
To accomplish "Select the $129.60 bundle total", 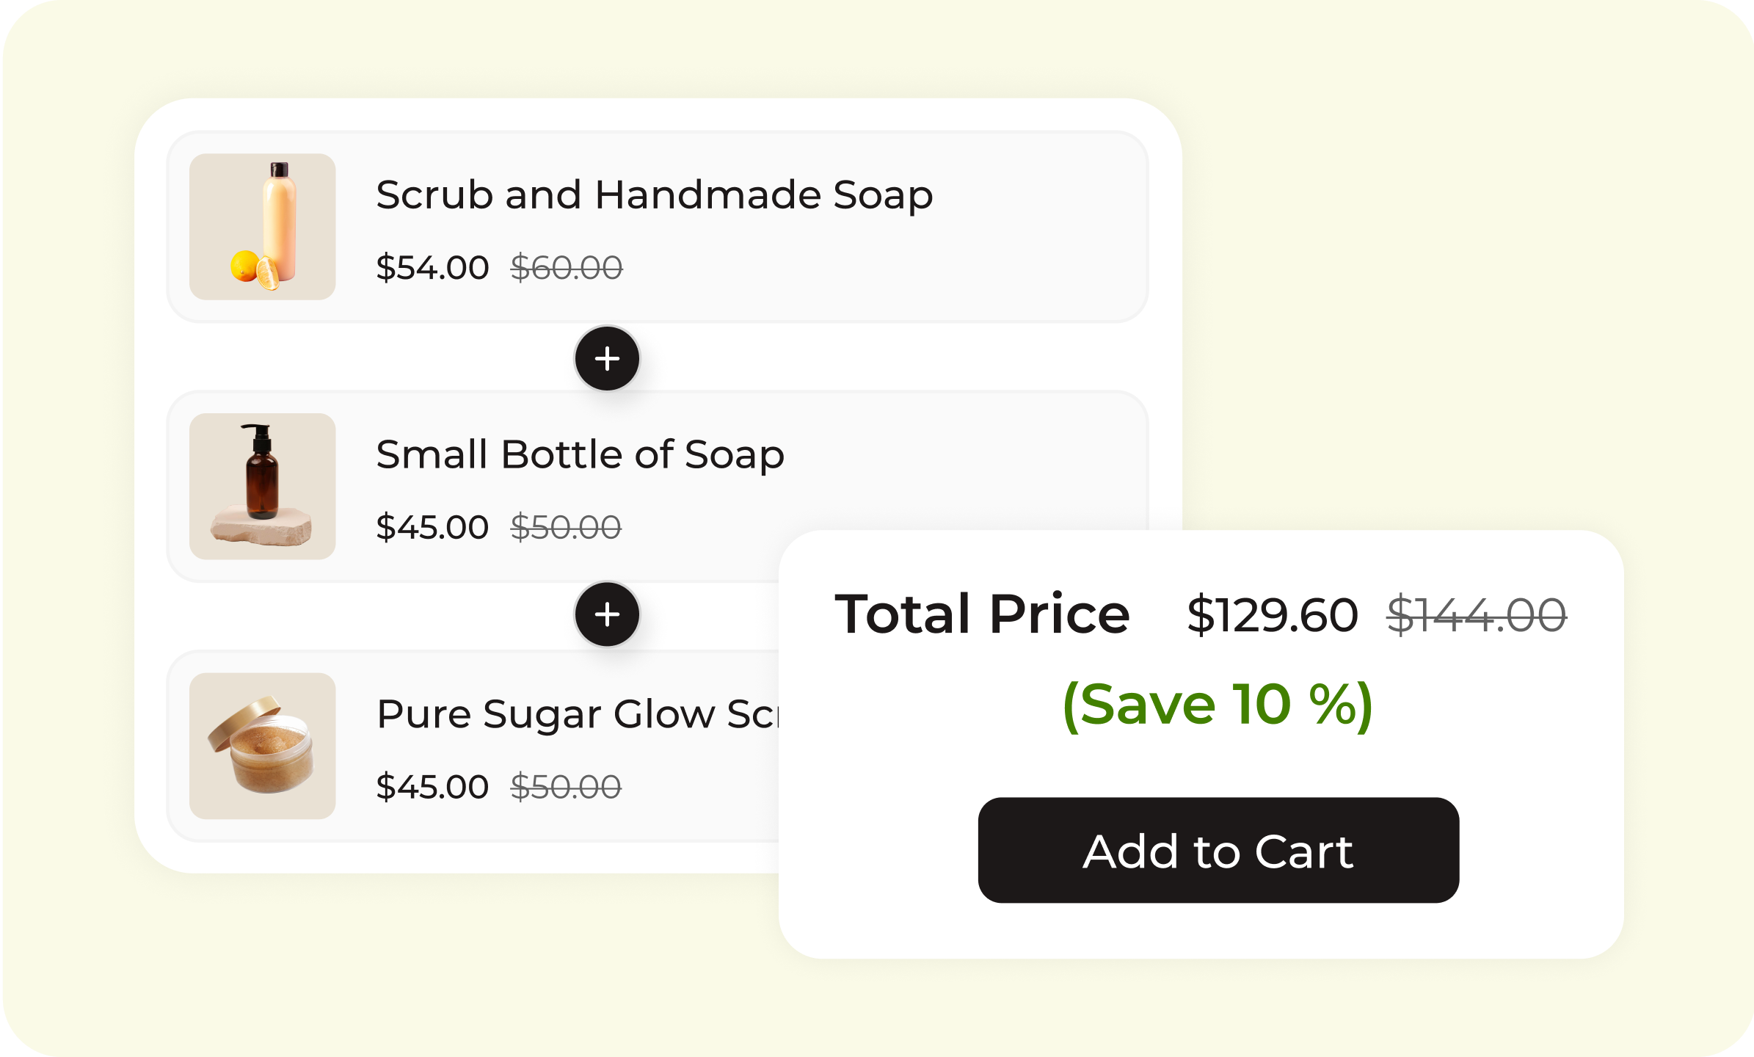I will [1273, 614].
